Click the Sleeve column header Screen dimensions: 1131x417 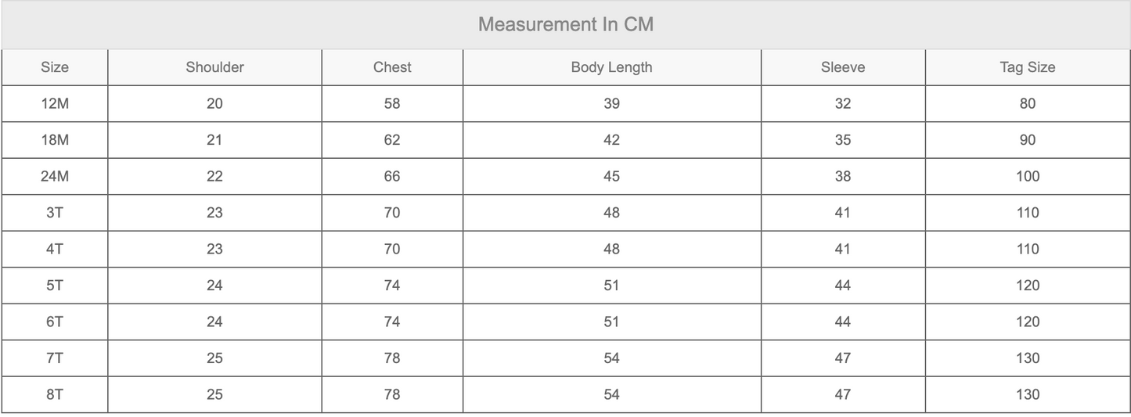(x=843, y=67)
